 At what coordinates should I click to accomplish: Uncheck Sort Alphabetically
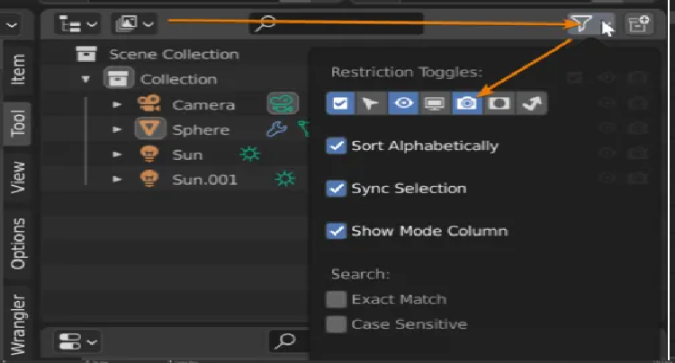pyautogui.click(x=337, y=146)
